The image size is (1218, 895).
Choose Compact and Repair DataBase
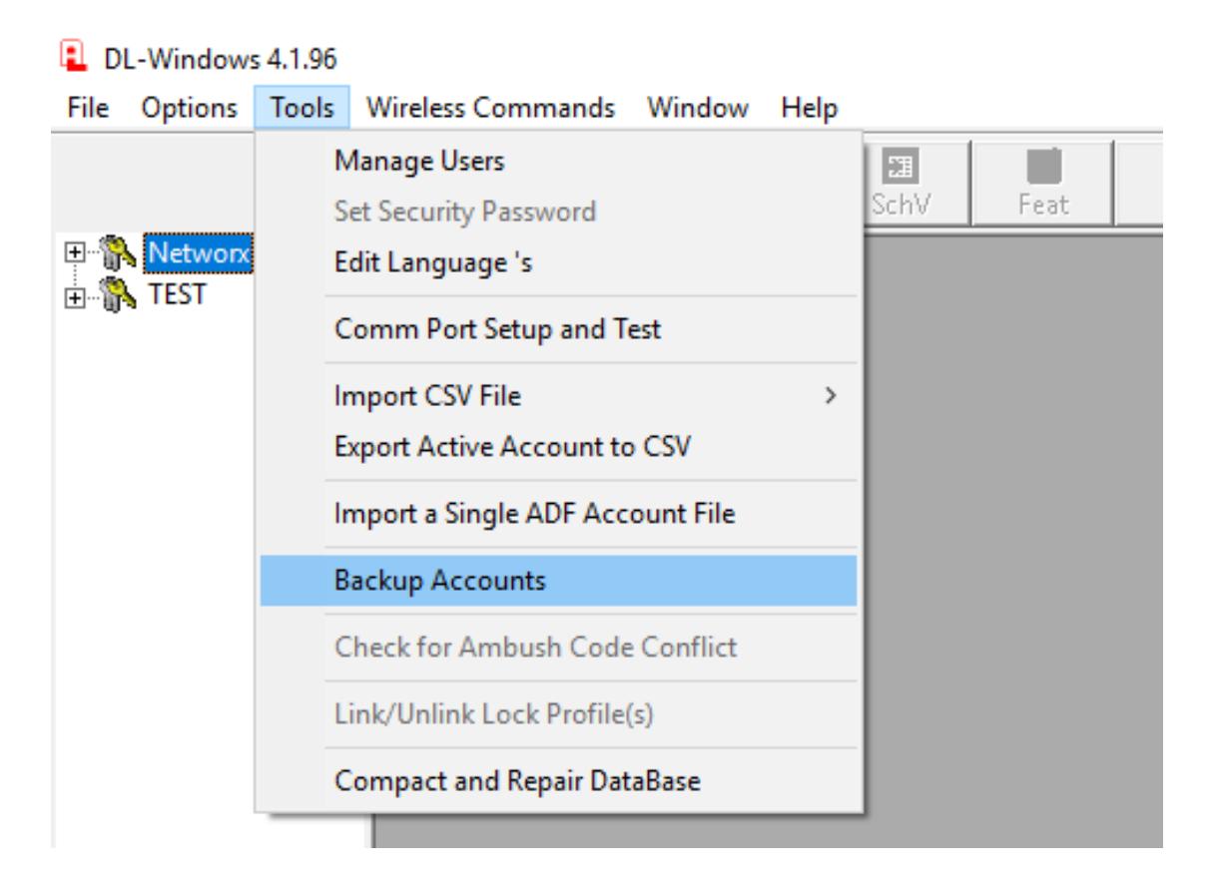click(x=559, y=780)
